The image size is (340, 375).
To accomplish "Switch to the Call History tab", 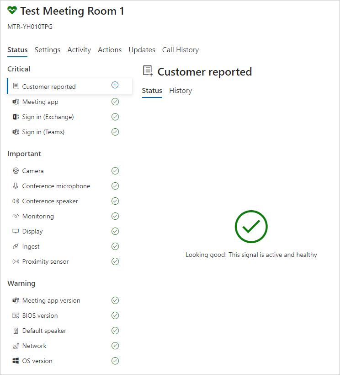I will [181, 50].
